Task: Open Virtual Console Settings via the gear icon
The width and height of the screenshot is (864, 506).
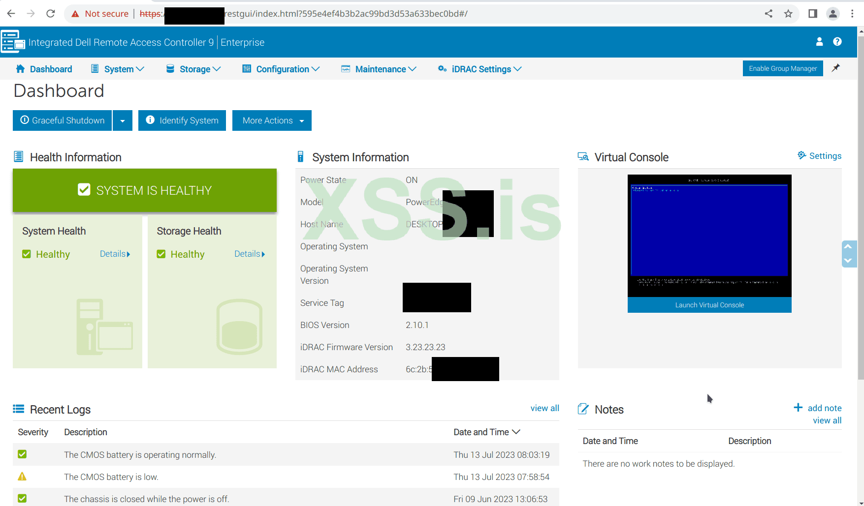Action: (x=801, y=155)
